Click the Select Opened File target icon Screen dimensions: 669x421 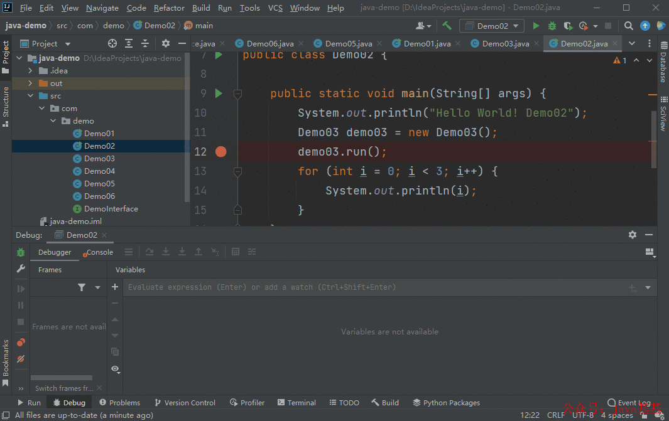tap(112, 43)
